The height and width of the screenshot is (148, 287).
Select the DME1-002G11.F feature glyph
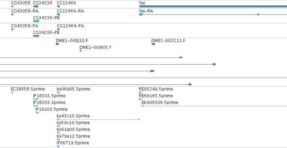click(153, 44)
